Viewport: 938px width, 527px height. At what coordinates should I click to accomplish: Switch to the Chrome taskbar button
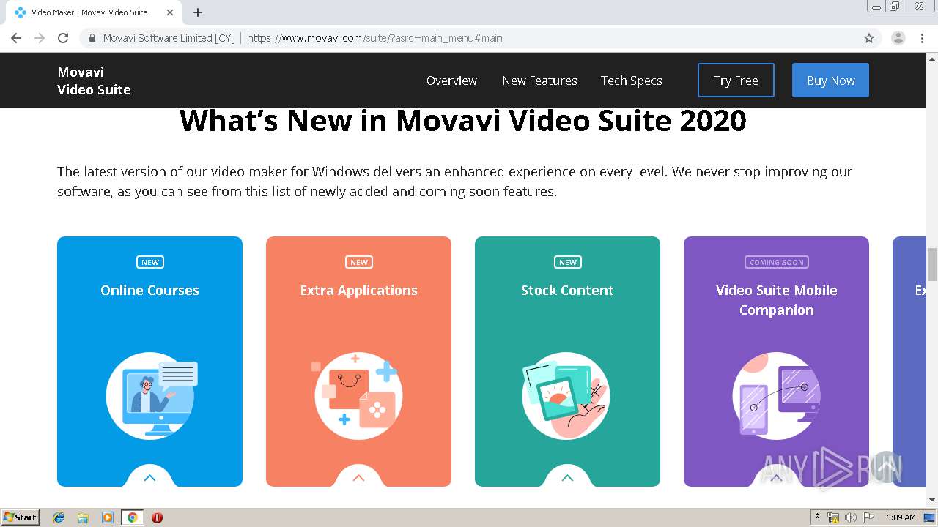(132, 517)
